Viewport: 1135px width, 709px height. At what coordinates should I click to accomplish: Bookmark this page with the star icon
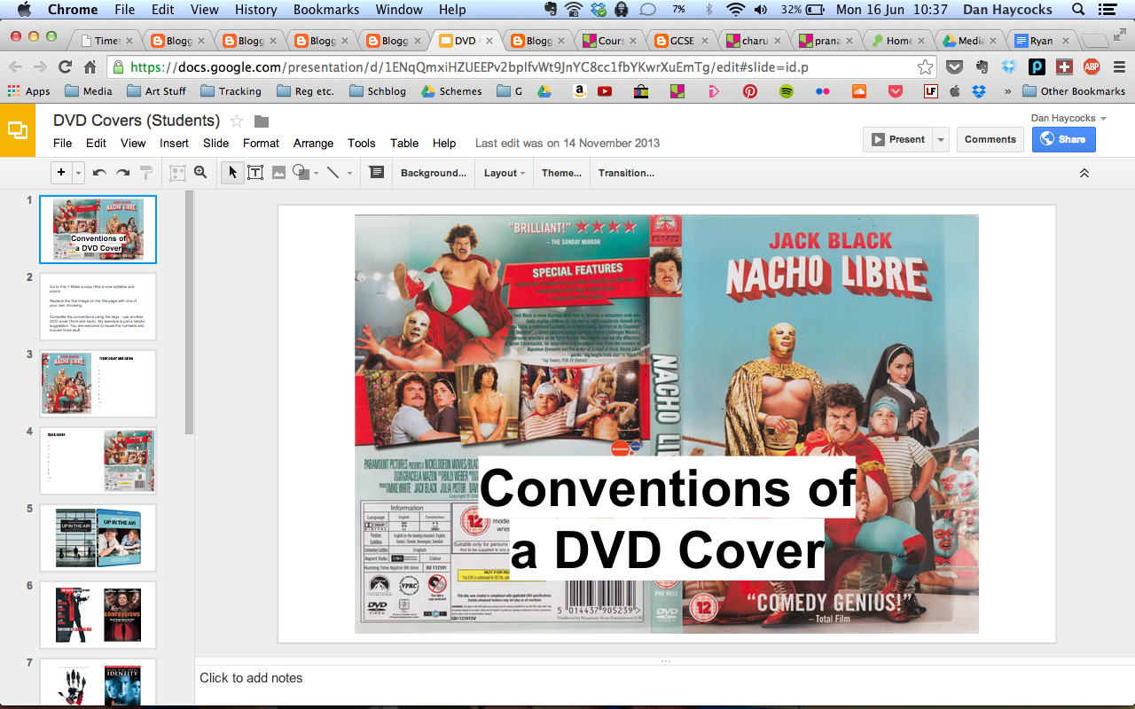[x=925, y=67]
